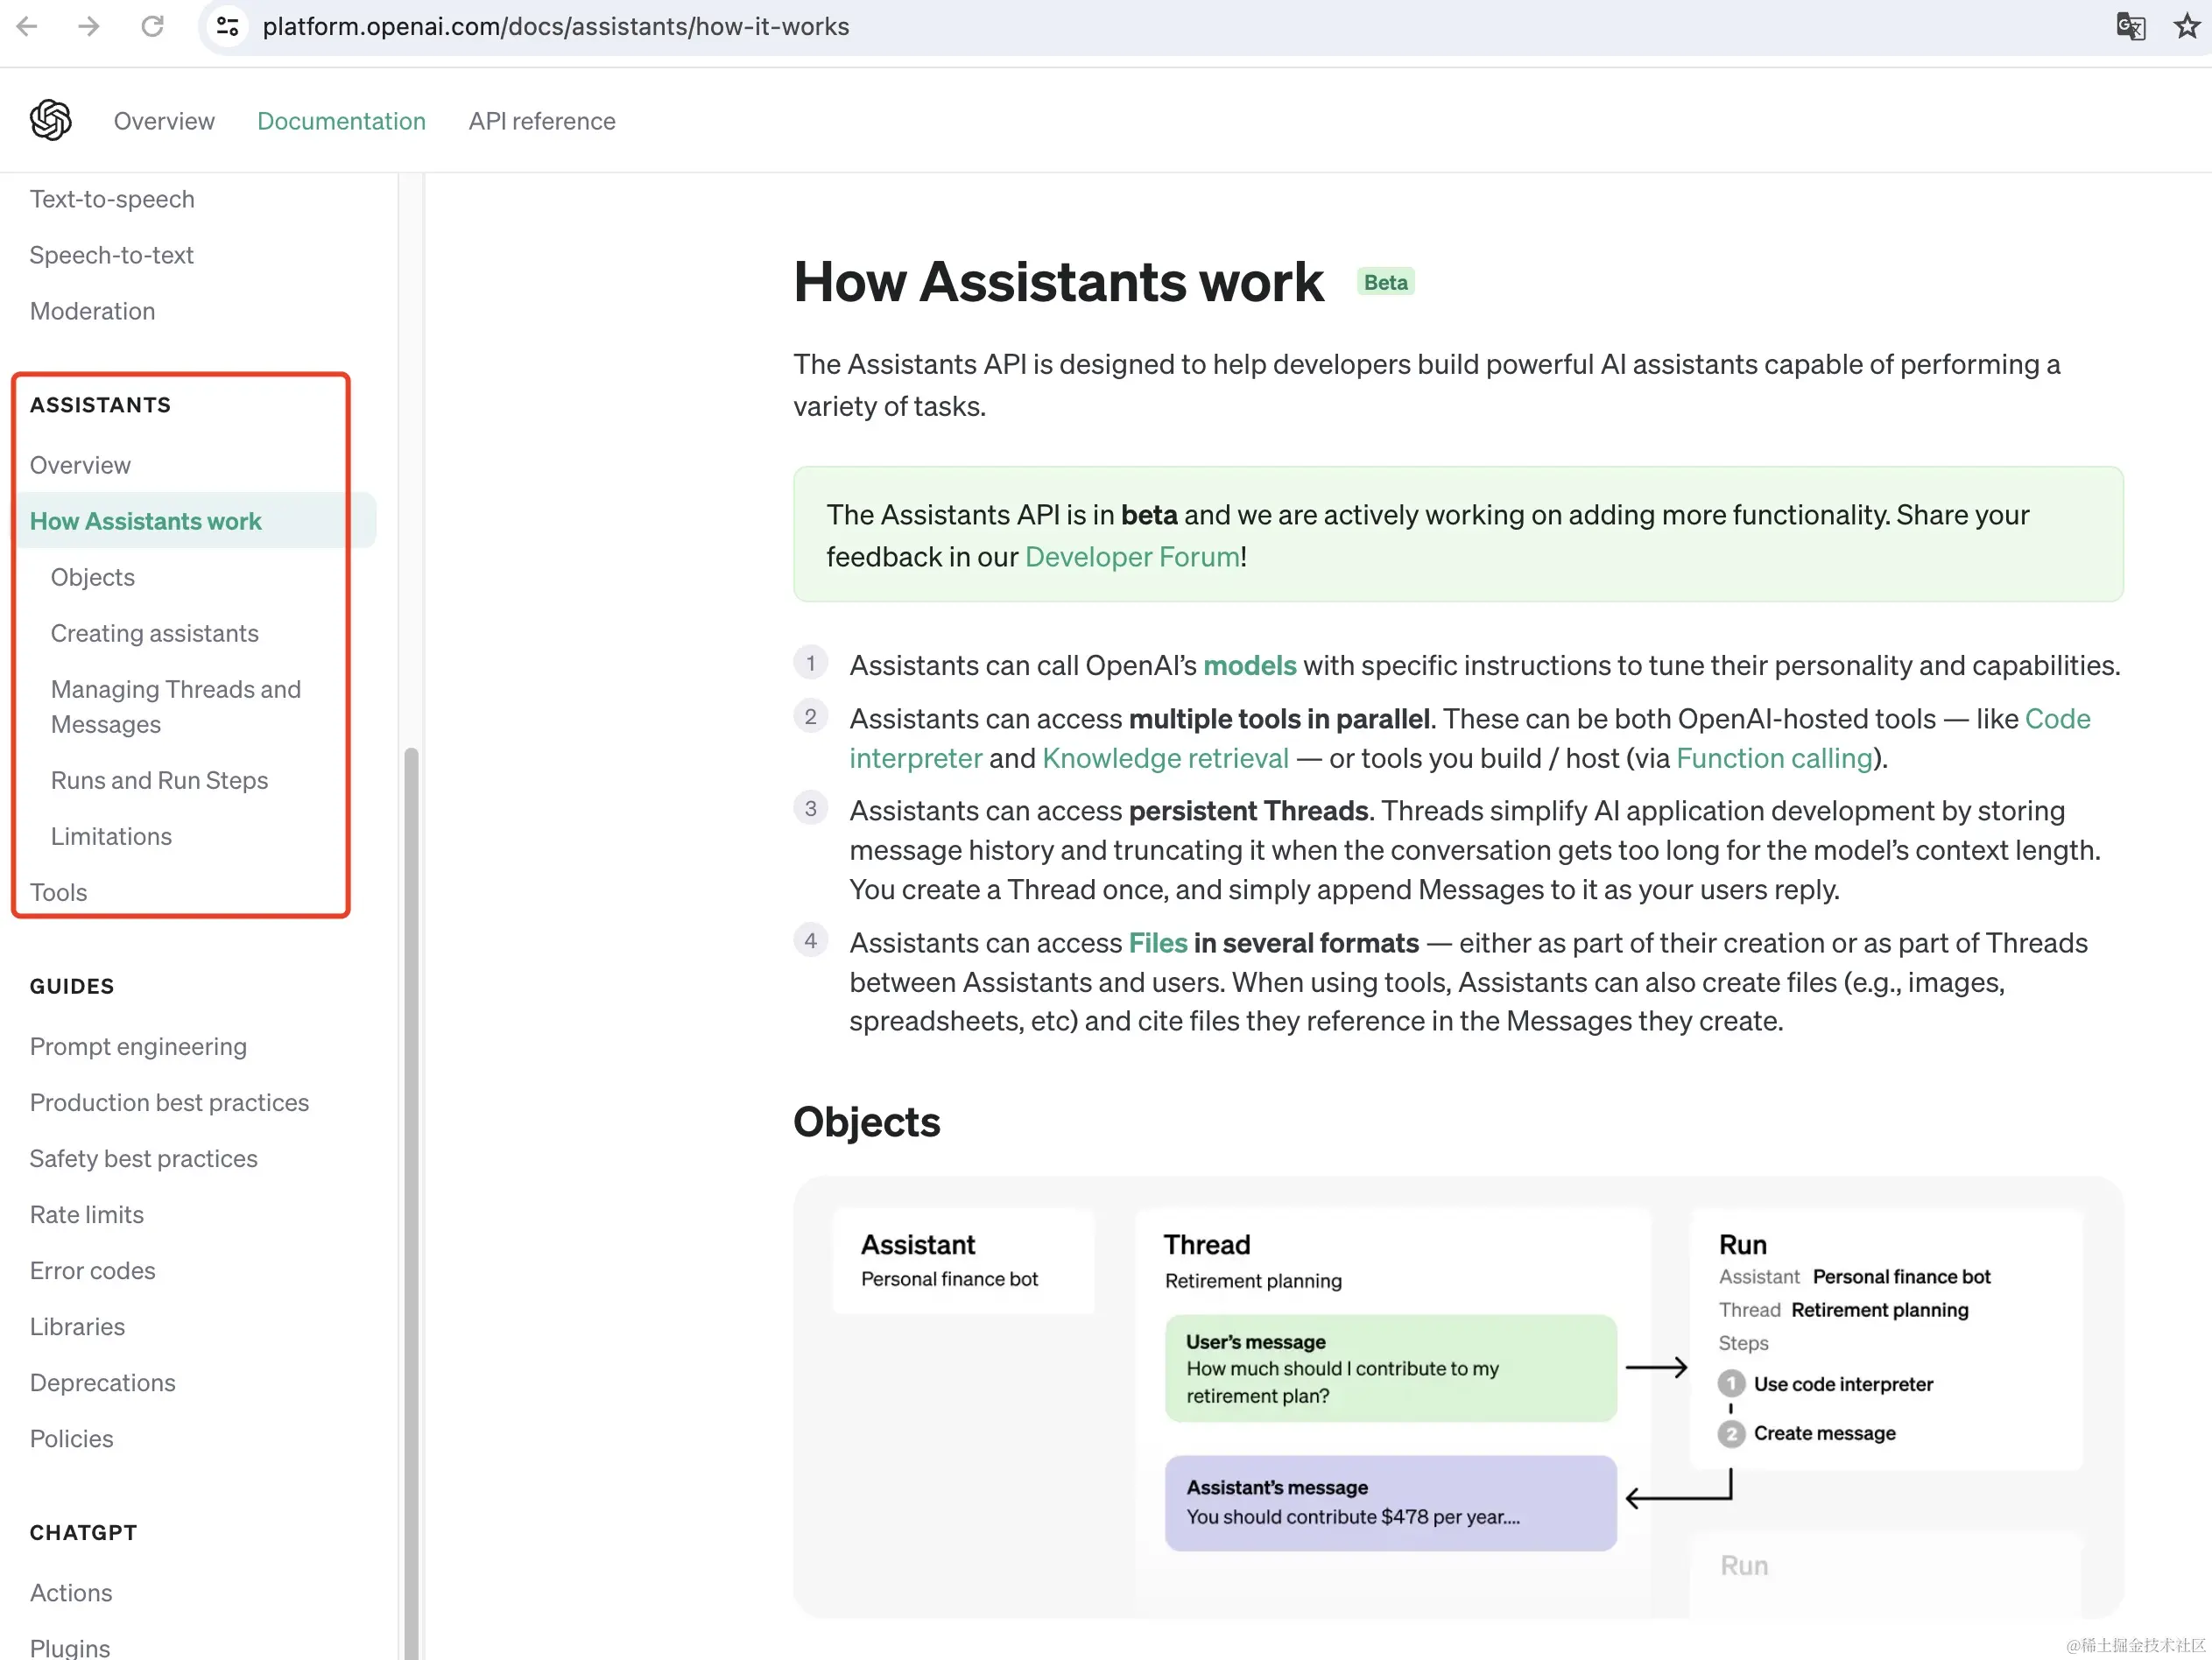Open Moderation in sidebar
Viewport: 2212px width, 1660px height.
[x=92, y=311]
